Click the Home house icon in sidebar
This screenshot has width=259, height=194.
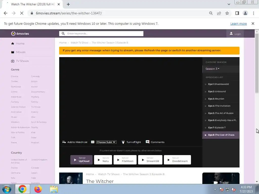[x=13, y=43]
